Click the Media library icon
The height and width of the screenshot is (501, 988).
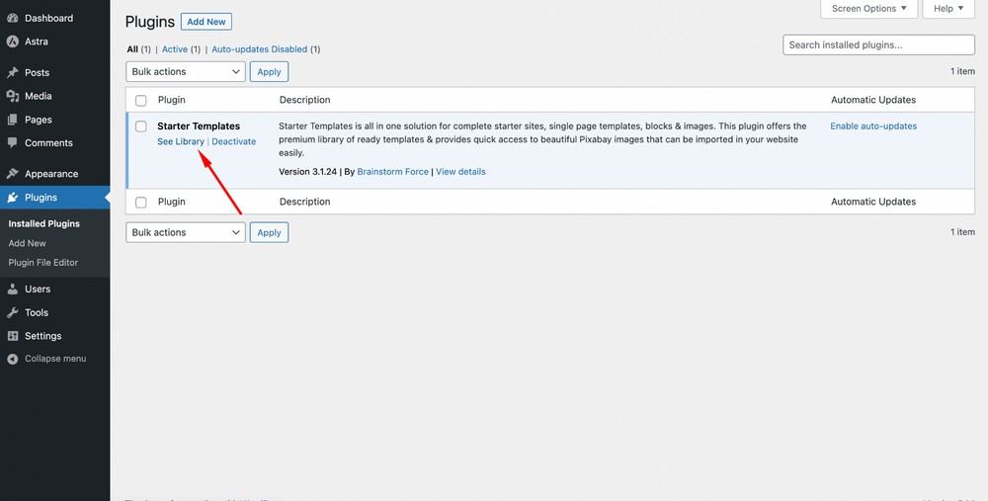coord(13,96)
